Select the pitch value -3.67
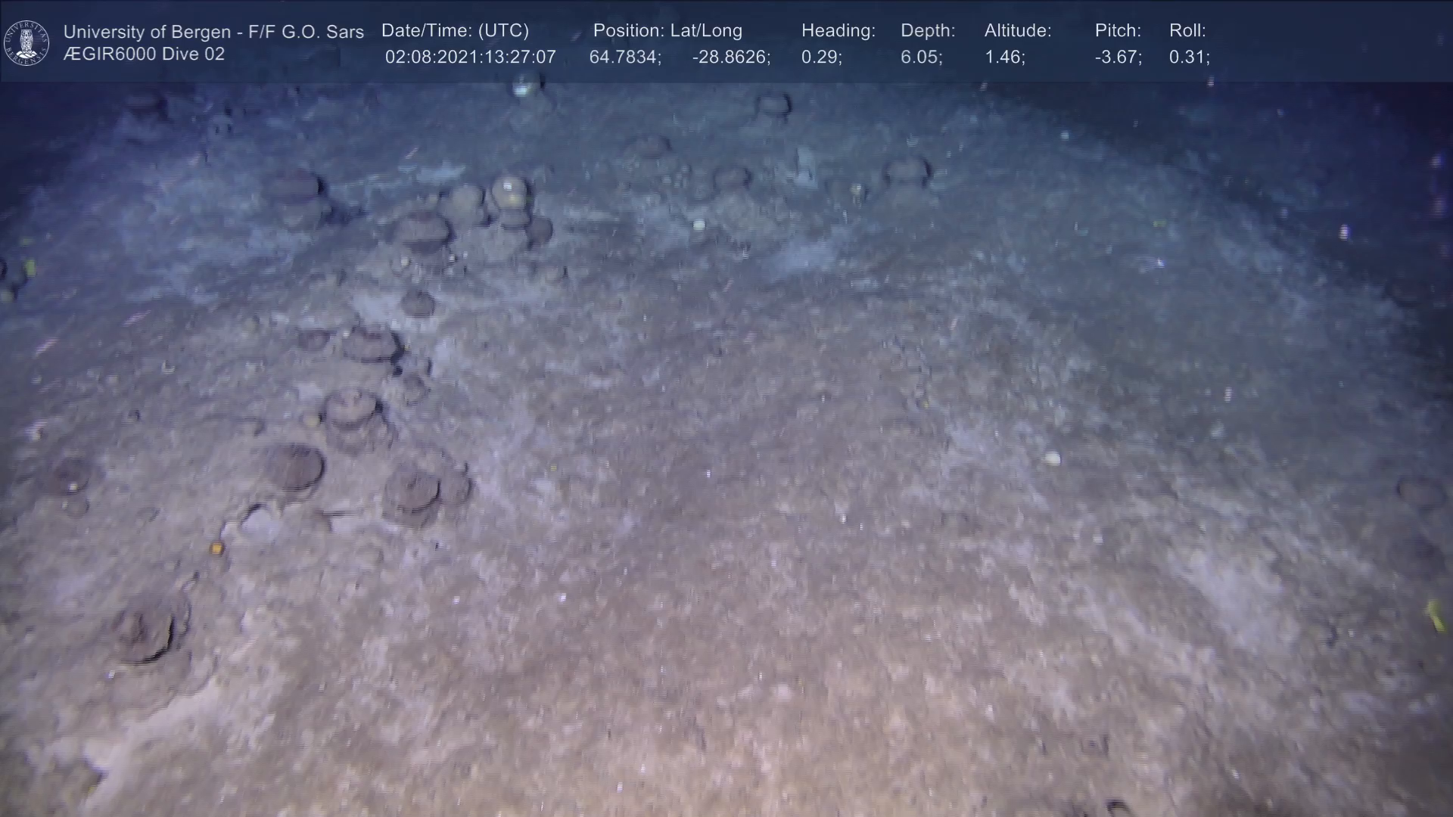The height and width of the screenshot is (817, 1453). [x=1118, y=57]
